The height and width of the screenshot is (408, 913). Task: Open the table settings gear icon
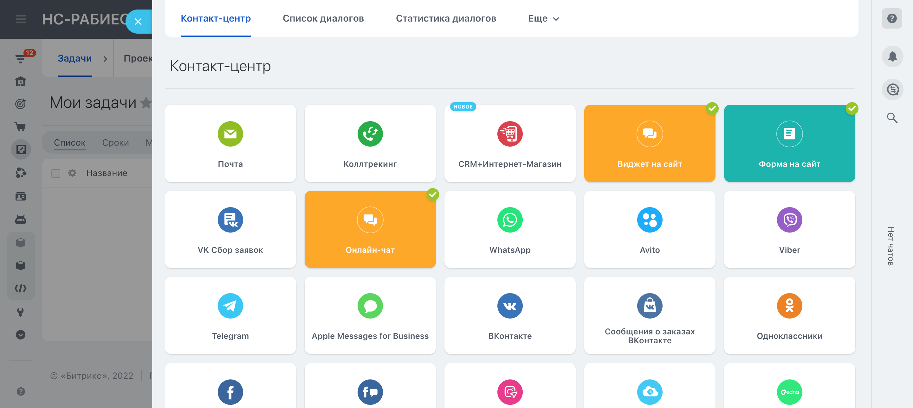point(72,173)
